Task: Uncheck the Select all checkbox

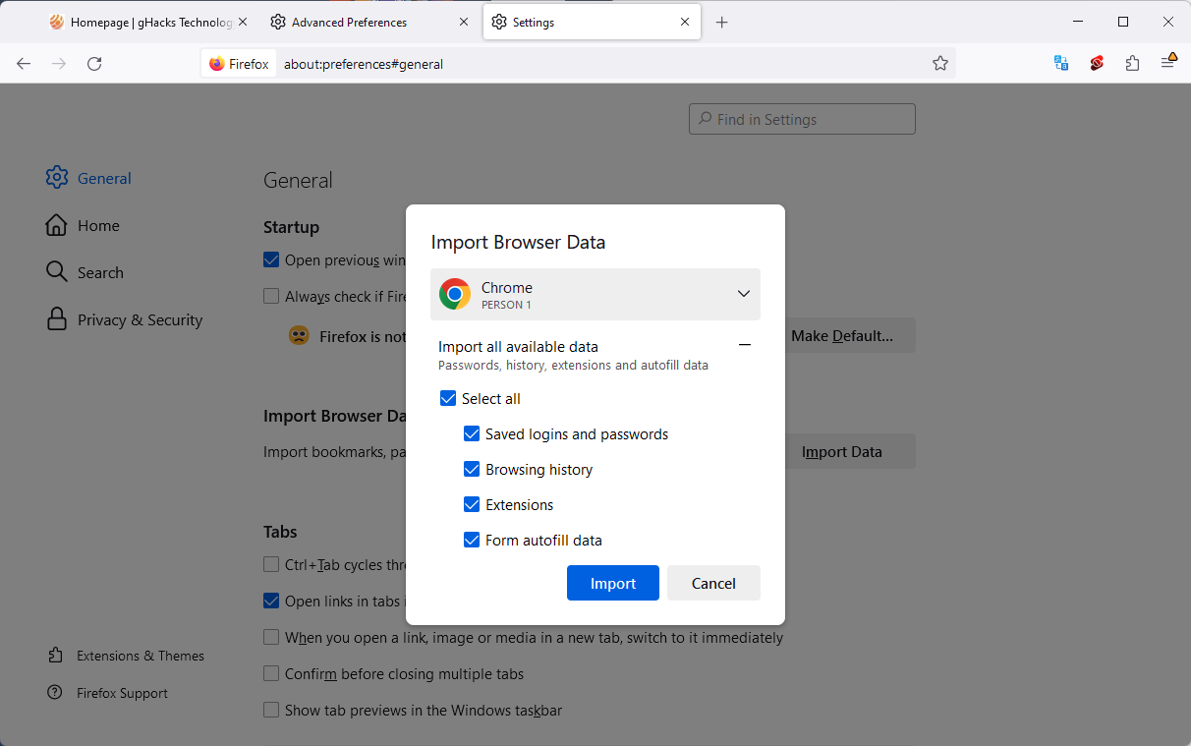Action: point(448,399)
